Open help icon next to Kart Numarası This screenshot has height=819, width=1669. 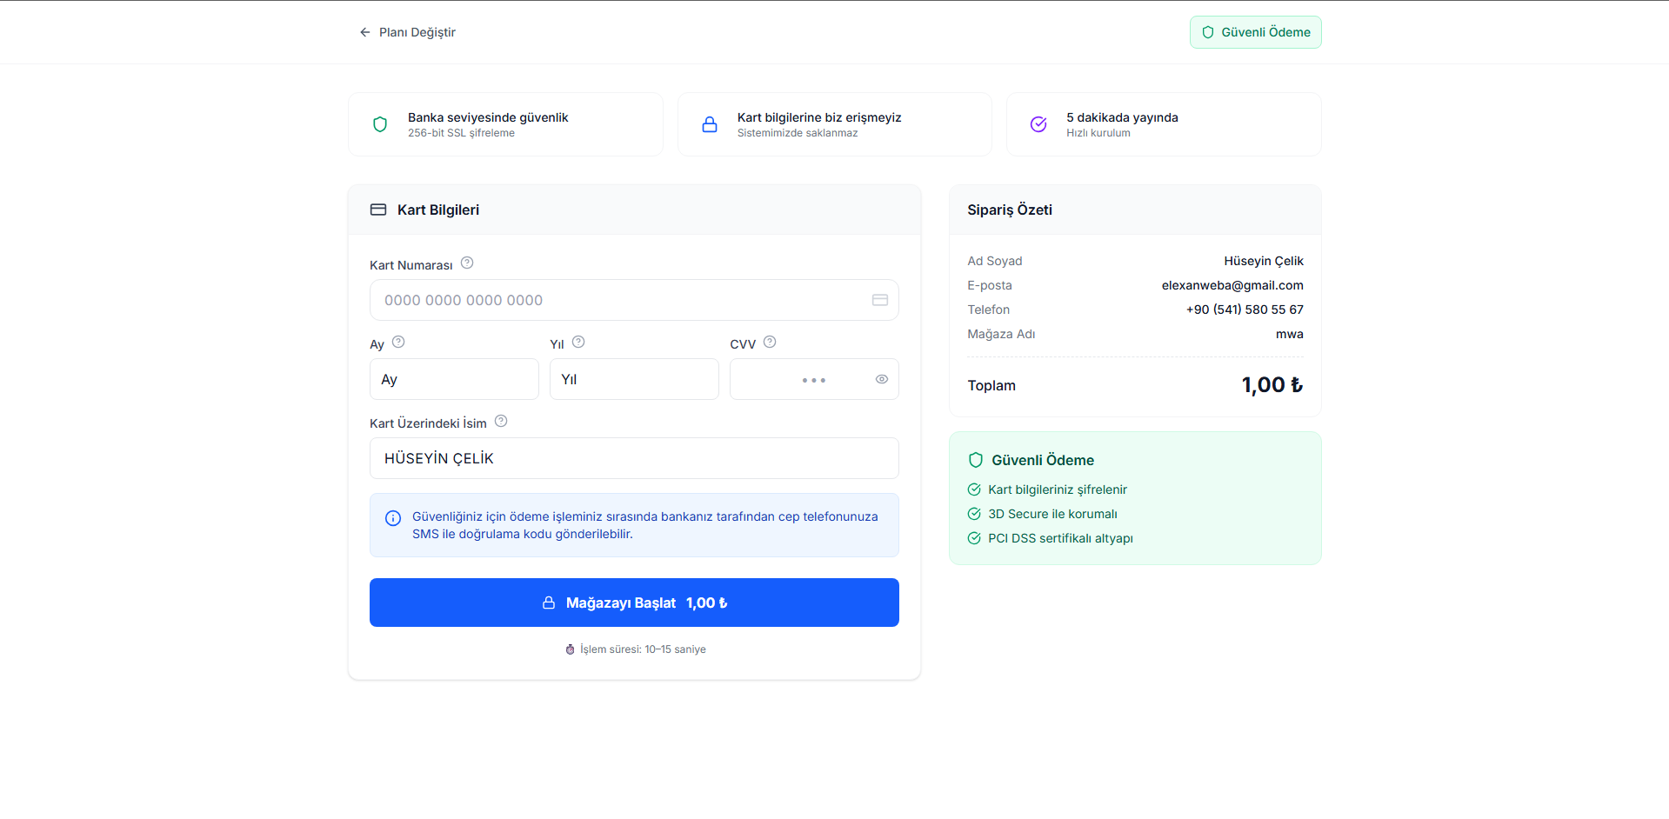tap(467, 263)
